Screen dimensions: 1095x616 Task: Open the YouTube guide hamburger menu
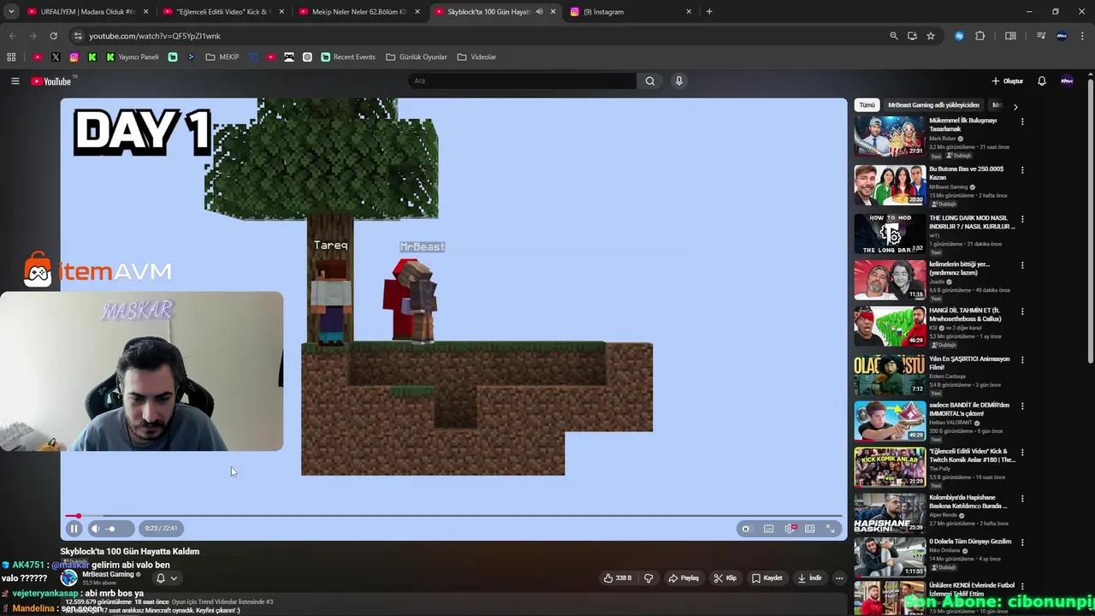click(x=15, y=81)
